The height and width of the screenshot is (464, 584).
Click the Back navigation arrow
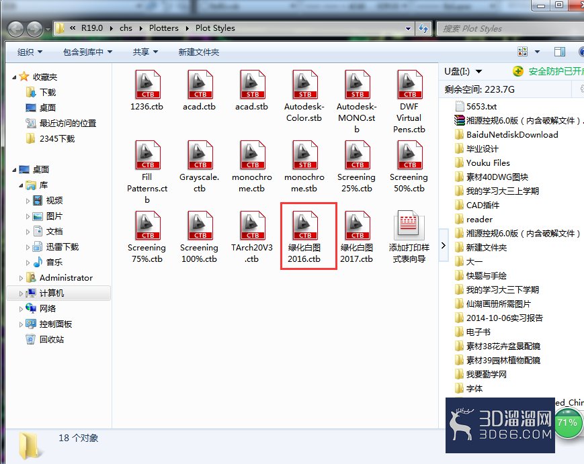pyautogui.click(x=16, y=29)
